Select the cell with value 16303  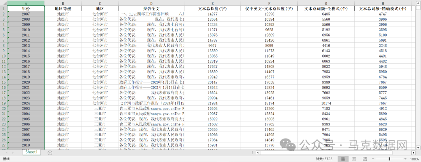(x=213, y=108)
